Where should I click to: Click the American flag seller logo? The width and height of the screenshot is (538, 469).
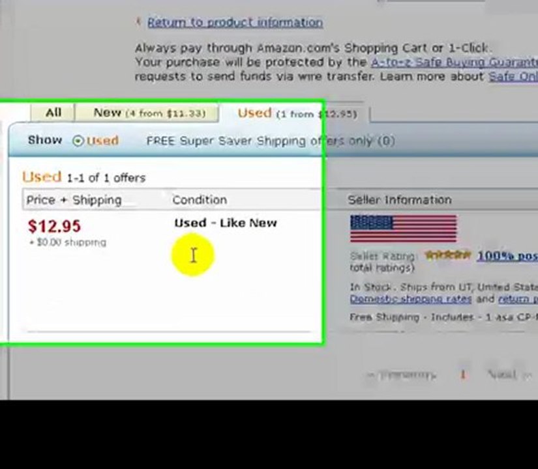tap(404, 229)
